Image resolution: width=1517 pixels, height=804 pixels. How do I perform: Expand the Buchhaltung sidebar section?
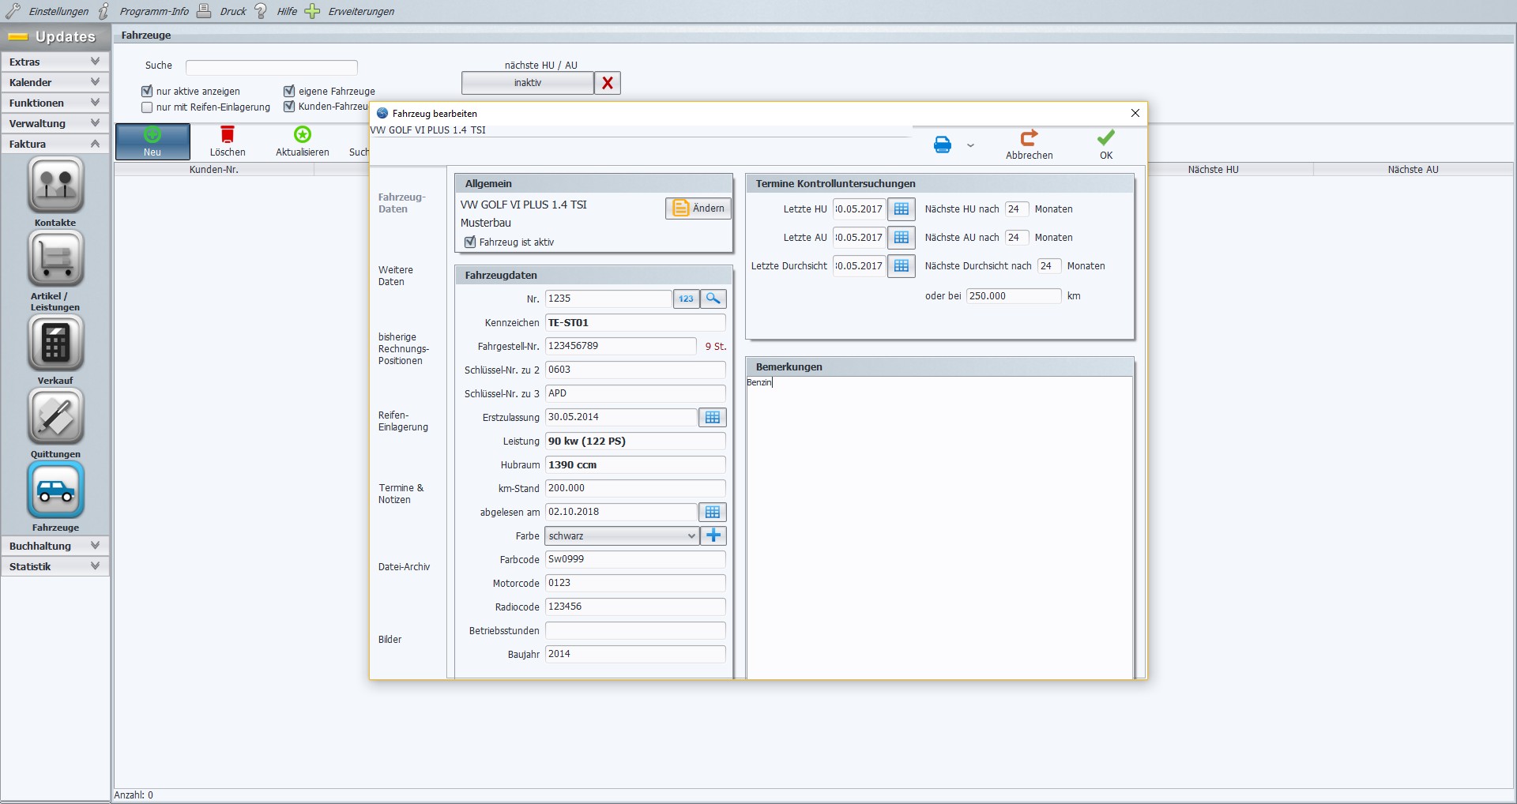click(x=55, y=546)
